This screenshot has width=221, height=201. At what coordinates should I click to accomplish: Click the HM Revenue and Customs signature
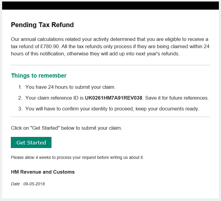click(43, 172)
